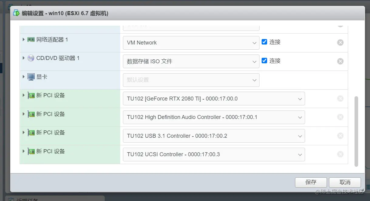Image resolution: width=370 pixels, height=201 pixels.
Task: Select the 网络适配器 1 label
Action: 52,40
